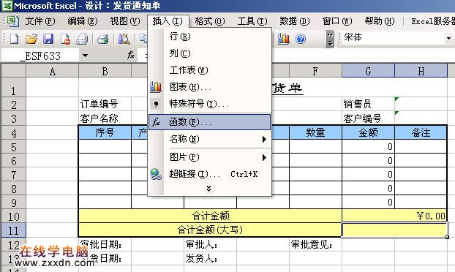Open the 格式(O) menu
Viewport: 455px width, 272px height.
(x=210, y=21)
